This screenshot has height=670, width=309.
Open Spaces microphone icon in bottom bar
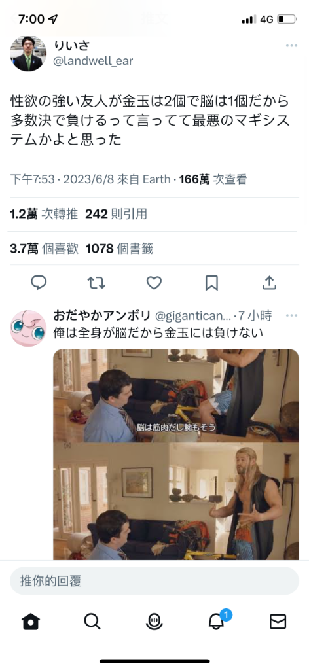pos(154,622)
